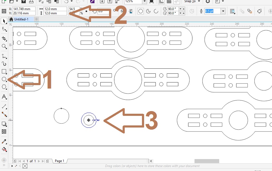Select the Polygon tool
Screen dimensions: 272x171
tap(4, 87)
